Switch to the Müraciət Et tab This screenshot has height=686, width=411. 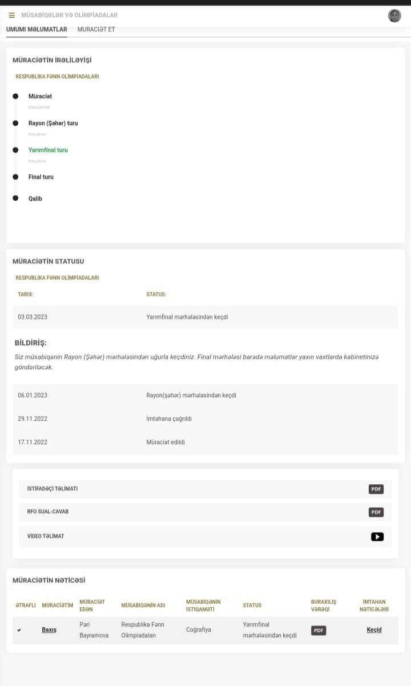click(96, 29)
